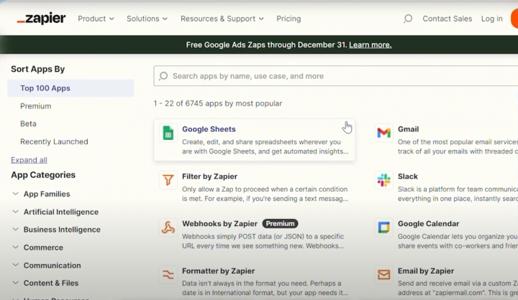Select the Filter by Zapier funnel icon
This screenshot has height=300, width=518.
(x=168, y=180)
